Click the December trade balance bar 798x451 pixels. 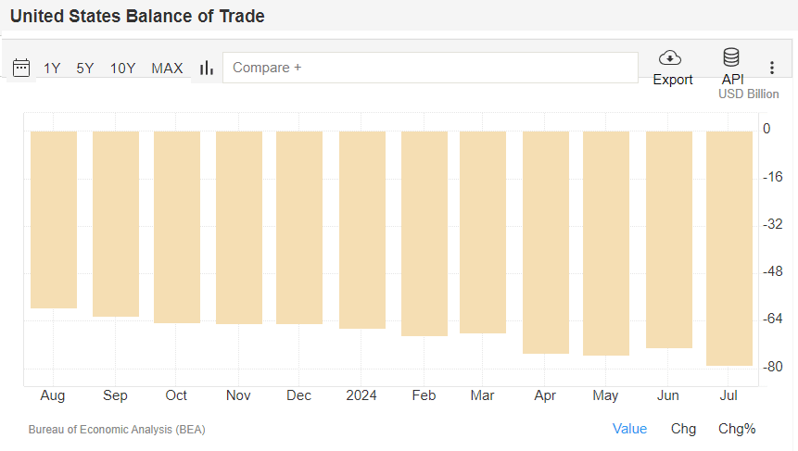(299, 227)
